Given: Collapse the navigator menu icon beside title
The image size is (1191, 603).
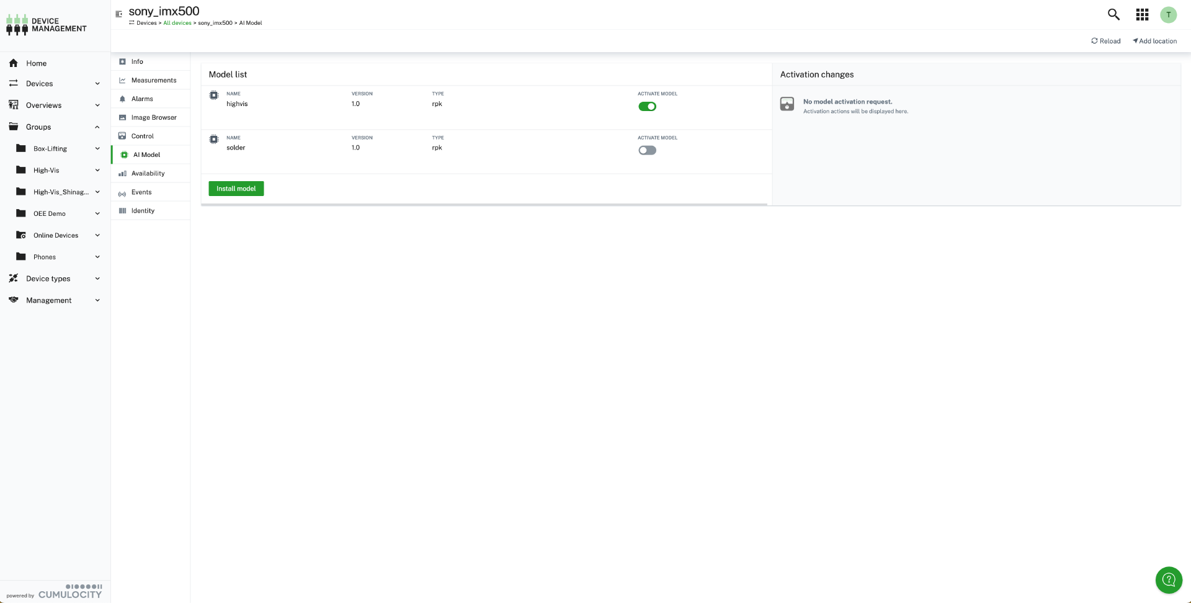Looking at the screenshot, I should [x=118, y=14].
